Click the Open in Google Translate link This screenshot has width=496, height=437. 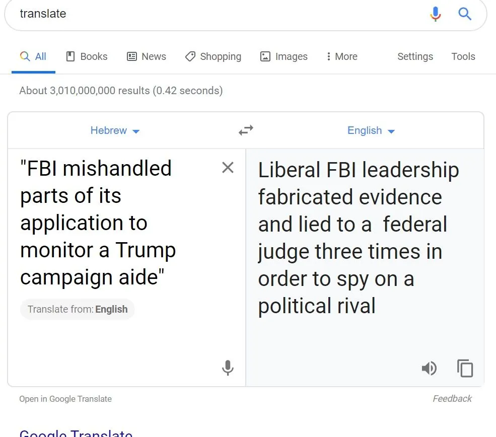(x=65, y=399)
